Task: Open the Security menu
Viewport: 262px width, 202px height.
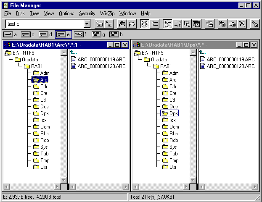Action: coord(87,13)
